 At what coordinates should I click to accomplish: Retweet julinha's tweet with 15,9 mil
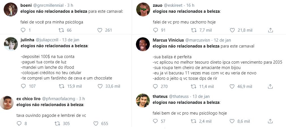(x=61, y=86)
